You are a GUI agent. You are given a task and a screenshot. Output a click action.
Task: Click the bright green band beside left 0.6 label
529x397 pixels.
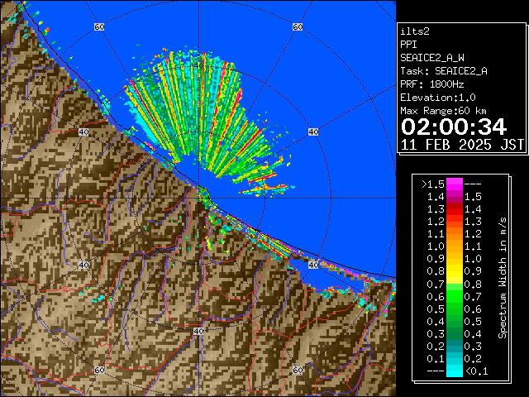pos(454,296)
